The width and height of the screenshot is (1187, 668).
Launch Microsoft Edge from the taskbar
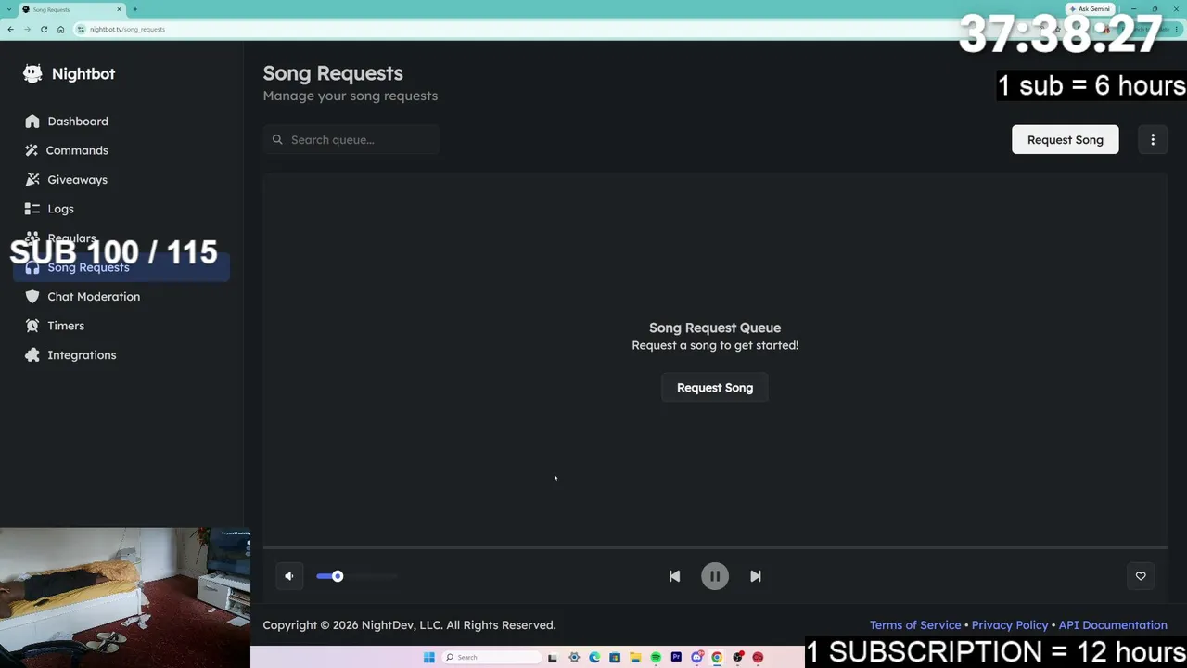pos(594,658)
